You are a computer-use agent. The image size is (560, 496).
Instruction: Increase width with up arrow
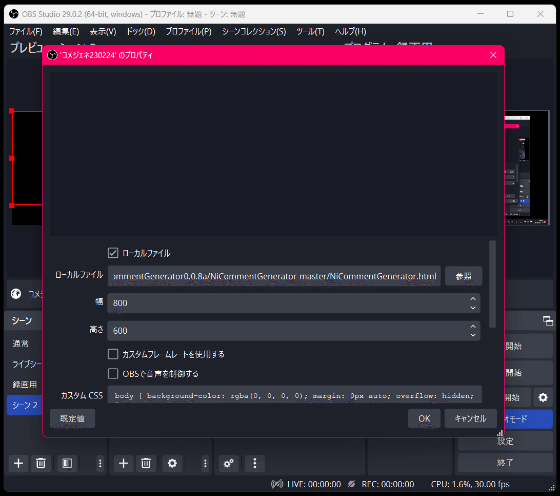473,299
